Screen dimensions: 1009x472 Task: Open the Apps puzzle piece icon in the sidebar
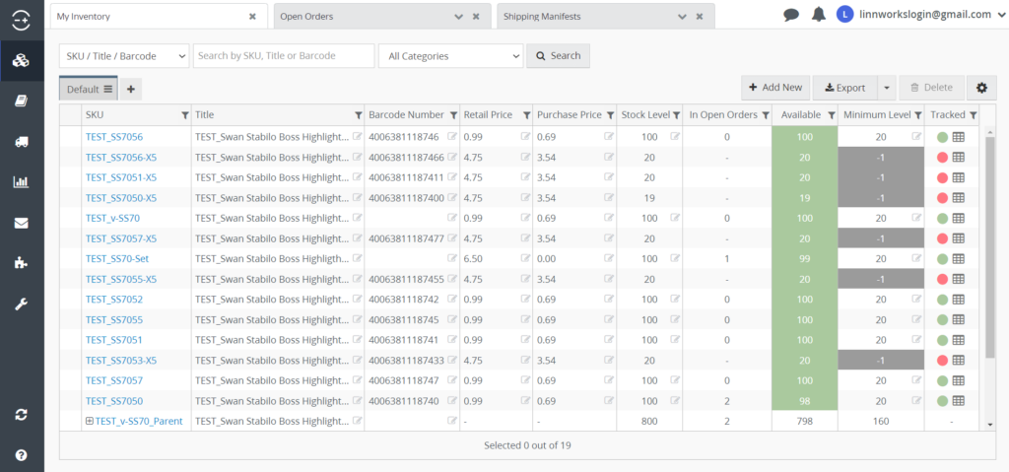[x=22, y=263]
